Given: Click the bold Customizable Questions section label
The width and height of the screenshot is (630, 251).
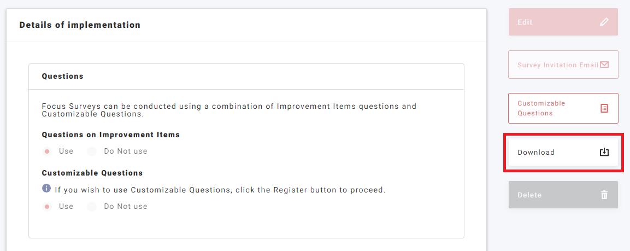Looking at the screenshot, I should (92, 173).
